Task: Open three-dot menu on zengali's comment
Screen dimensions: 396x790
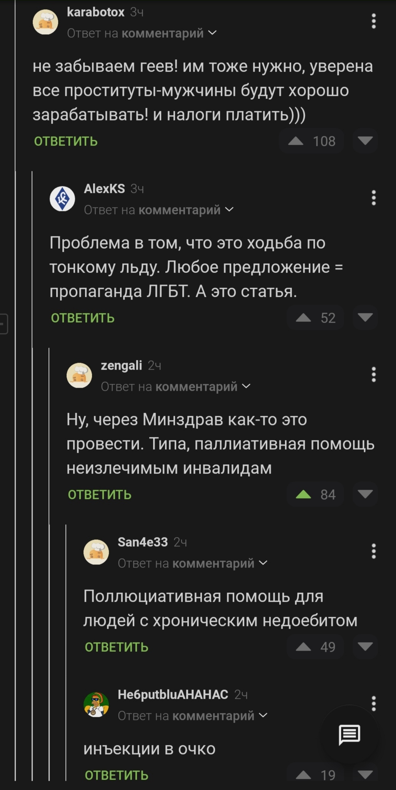Action: click(373, 375)
